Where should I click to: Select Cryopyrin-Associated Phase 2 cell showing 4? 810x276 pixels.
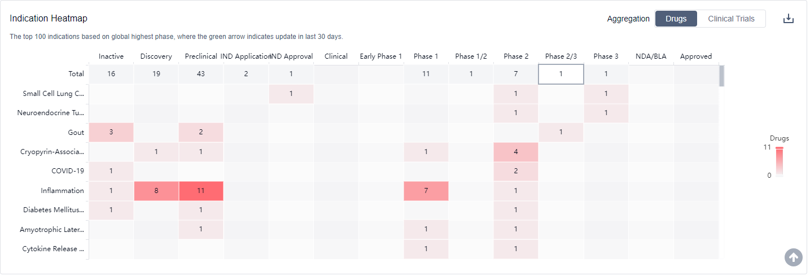516,152
